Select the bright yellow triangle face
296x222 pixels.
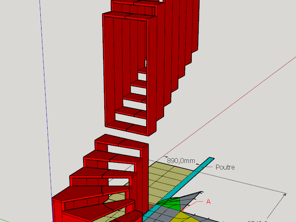(182, 216)
